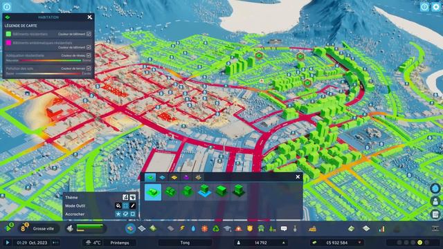The height and width of the screenshot is (249, 443).
Task: Click the play simulation button
Action: pos(8,243)
